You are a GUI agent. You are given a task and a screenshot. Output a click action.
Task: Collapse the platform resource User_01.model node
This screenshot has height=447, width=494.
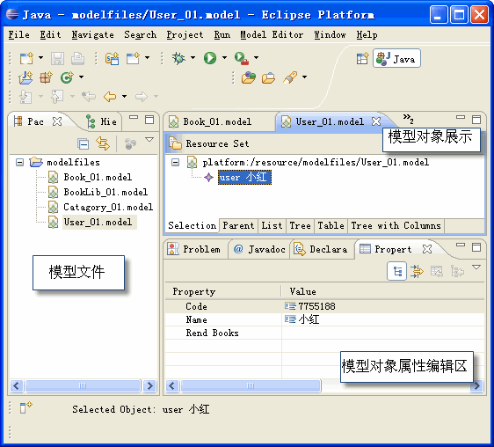[x=175, y=163]
